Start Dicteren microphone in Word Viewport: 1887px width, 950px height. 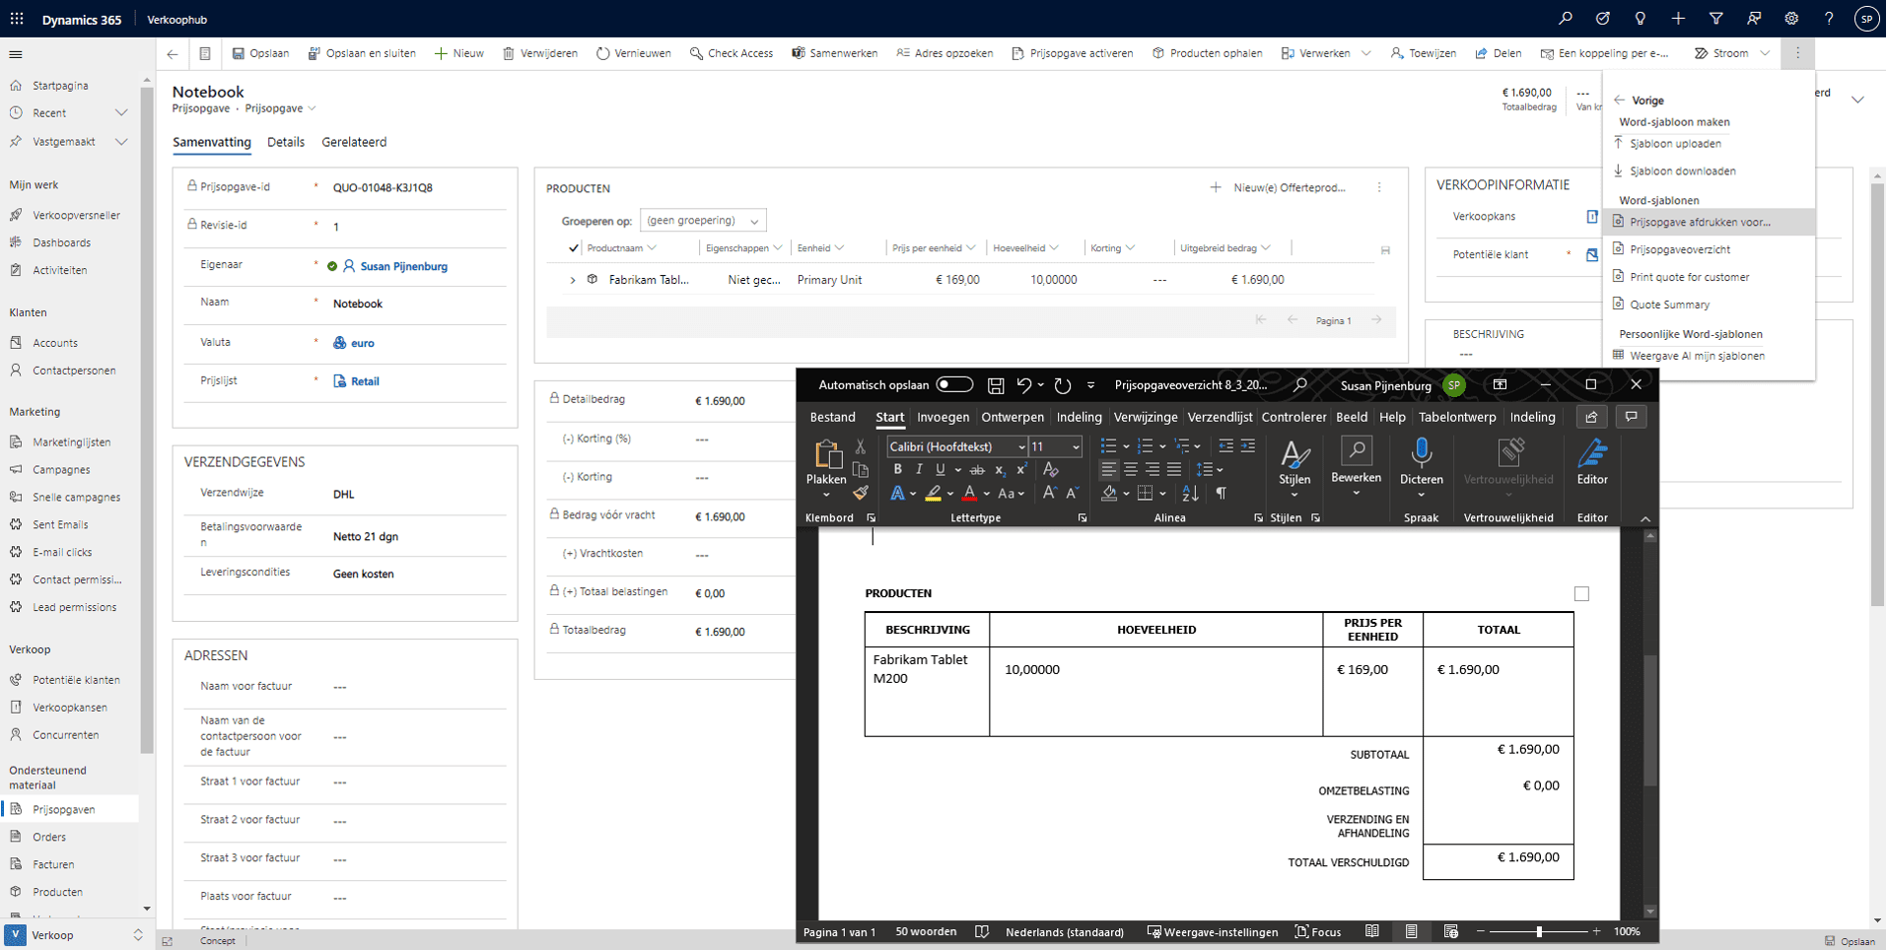tap(1421, 463)
